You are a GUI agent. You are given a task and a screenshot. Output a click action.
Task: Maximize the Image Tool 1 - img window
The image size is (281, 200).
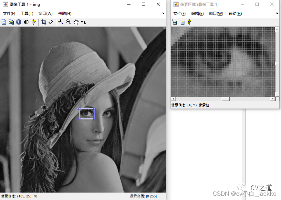[143, 4]
